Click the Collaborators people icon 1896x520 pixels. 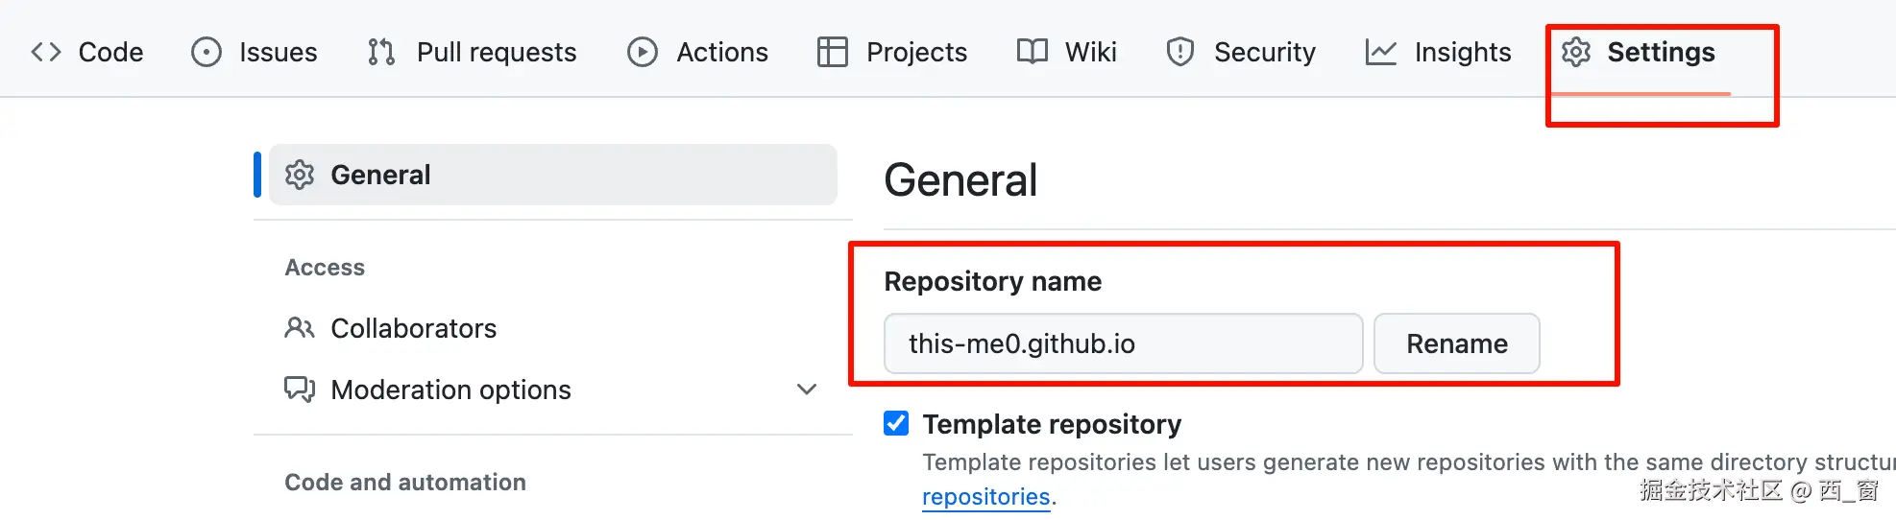coord(300,328)
